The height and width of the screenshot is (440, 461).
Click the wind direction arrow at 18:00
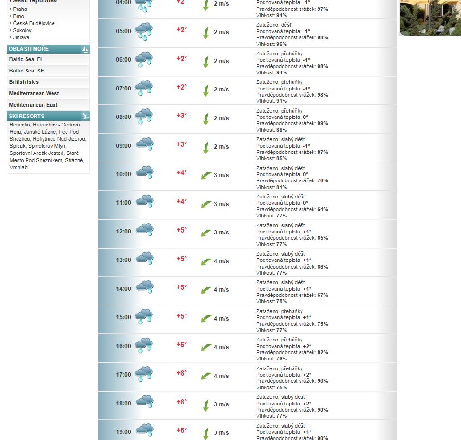(206, 405)
